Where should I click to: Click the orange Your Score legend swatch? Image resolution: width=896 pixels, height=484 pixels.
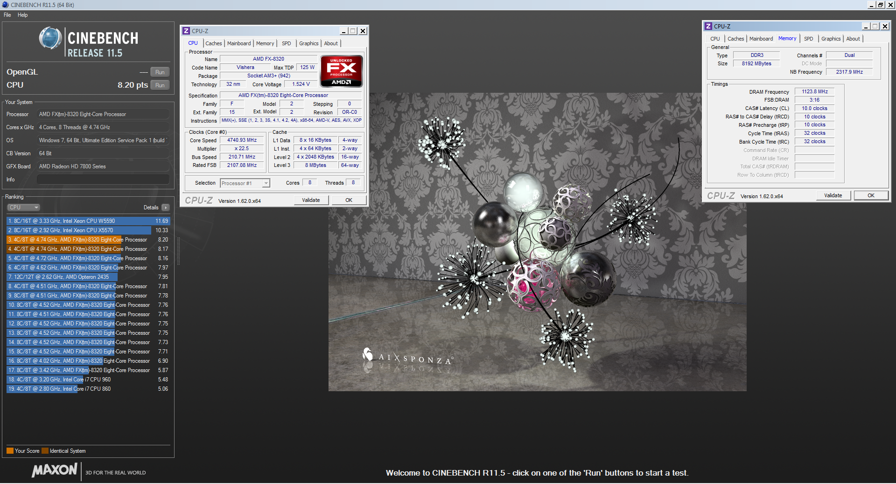[10, 451]
